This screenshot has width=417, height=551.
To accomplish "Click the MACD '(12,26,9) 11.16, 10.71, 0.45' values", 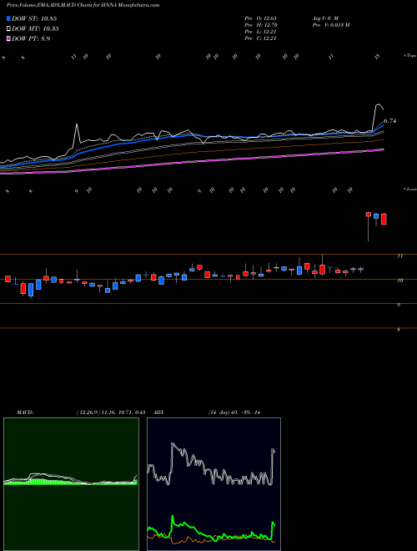I will click(111, 412).
